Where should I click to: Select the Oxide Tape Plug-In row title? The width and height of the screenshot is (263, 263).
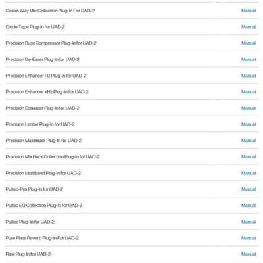tap(35, 27)
